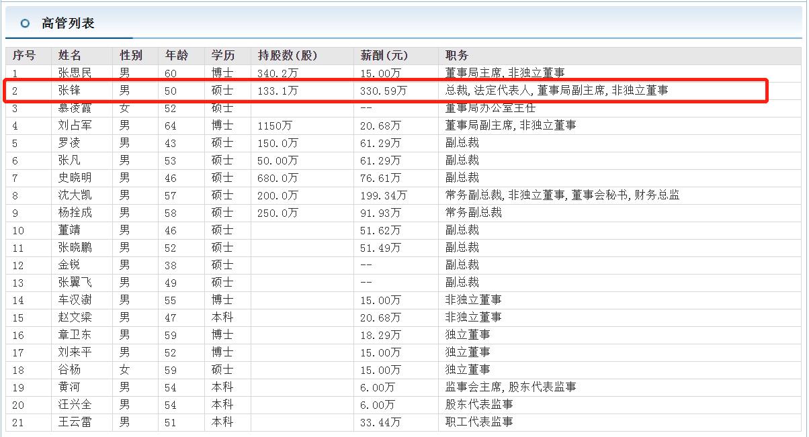Select the name 刘占军
Viewport: 809px width, 437px height.
[x=75, y=126]
